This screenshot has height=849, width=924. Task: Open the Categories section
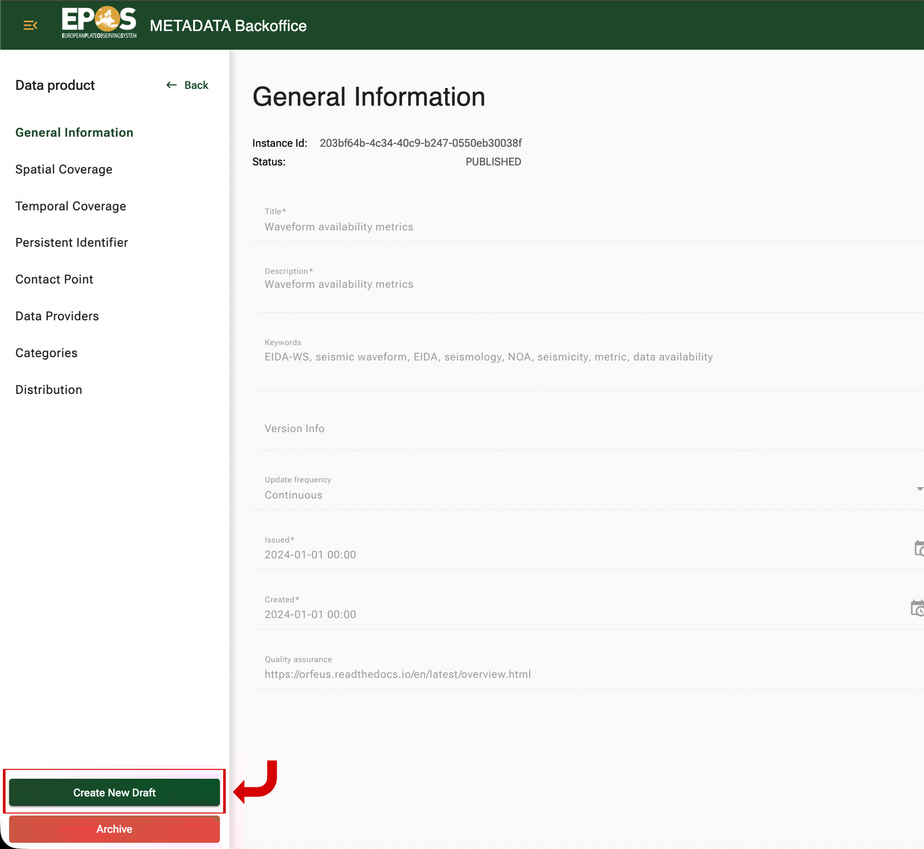point(46,353)
